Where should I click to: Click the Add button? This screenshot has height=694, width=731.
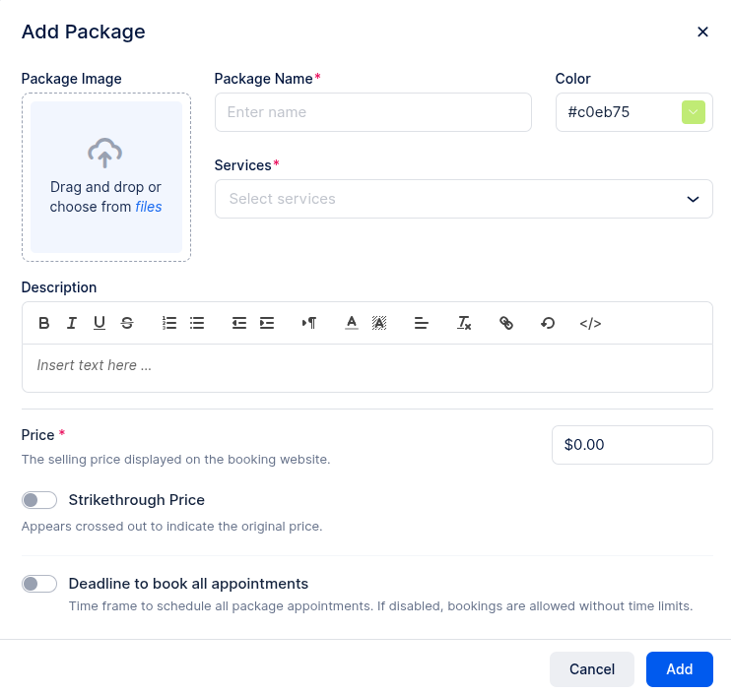pos(679,669)
